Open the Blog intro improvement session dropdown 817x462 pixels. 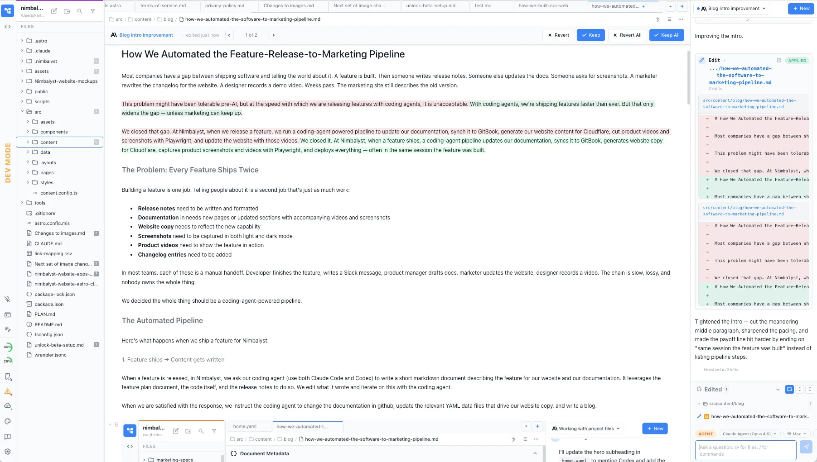click(x=734, y=8)
